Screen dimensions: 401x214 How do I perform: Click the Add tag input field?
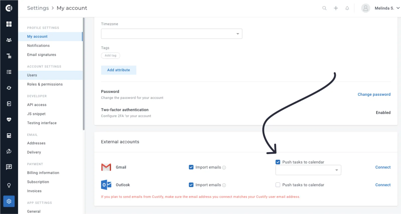click(x=111, y=55)
